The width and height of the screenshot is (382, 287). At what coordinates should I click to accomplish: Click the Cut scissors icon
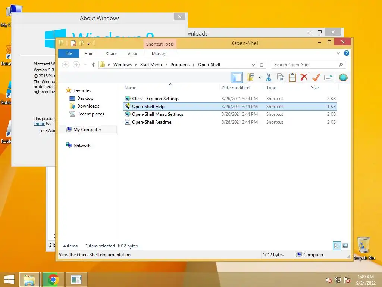[269, 77]
